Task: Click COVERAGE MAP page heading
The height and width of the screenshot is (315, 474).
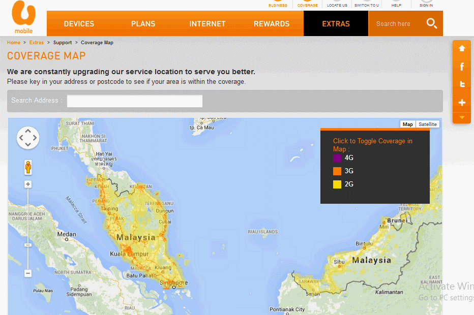Action: point(46,55)
